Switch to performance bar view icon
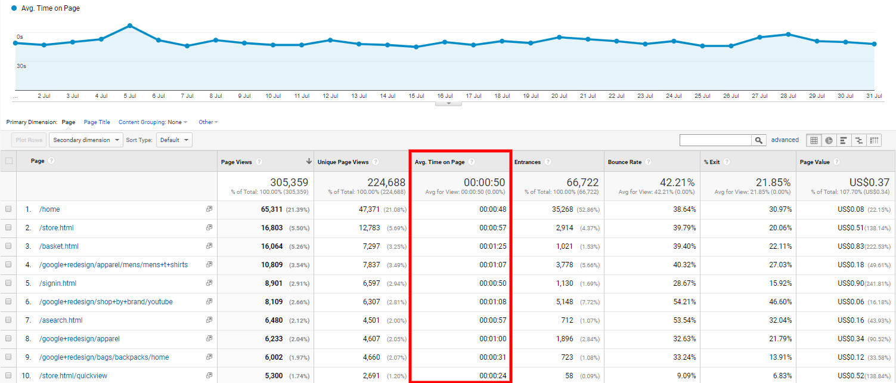896x383 pixels. [844, 140]
